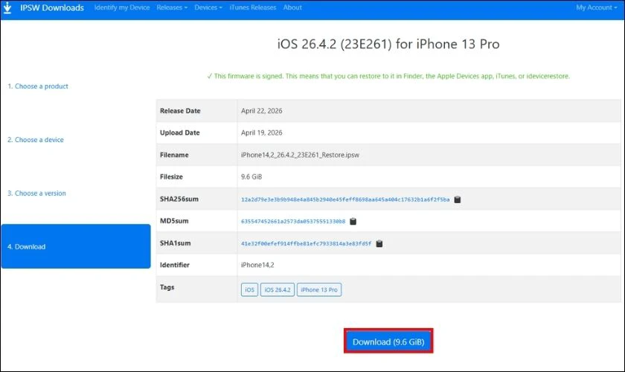This screenshot has height=372, width=625.
Task: Expand the My Account dropdown
Action: (596, 7)
